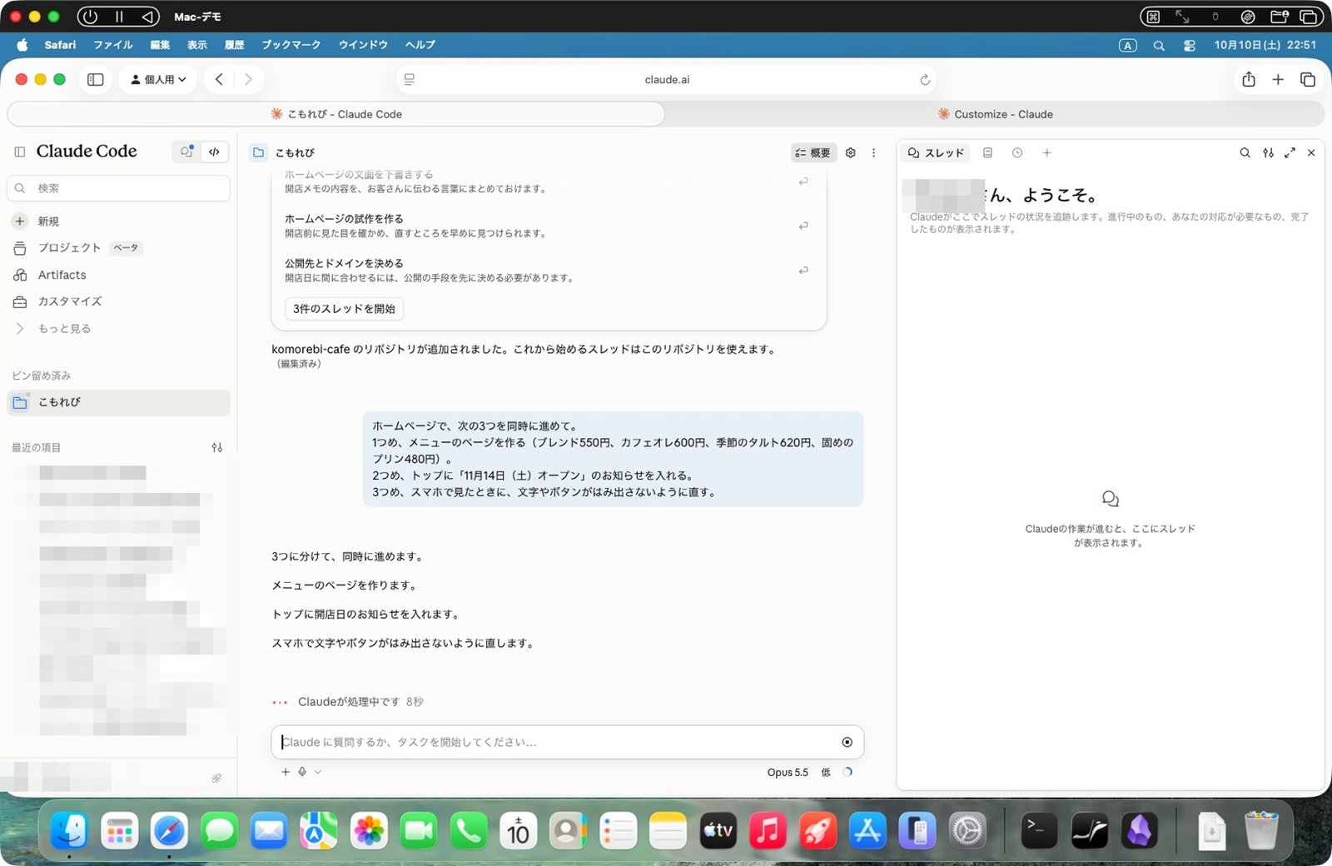
Task: Expand the thread panel to full size
Action: click(1290, 152)
